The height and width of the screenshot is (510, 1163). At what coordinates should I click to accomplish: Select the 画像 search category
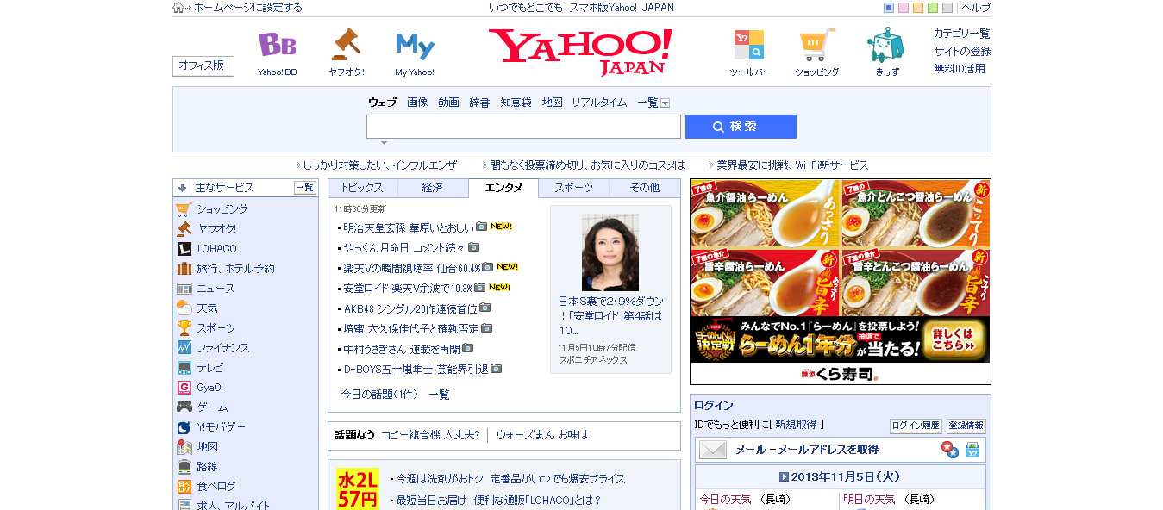(417, 103)
